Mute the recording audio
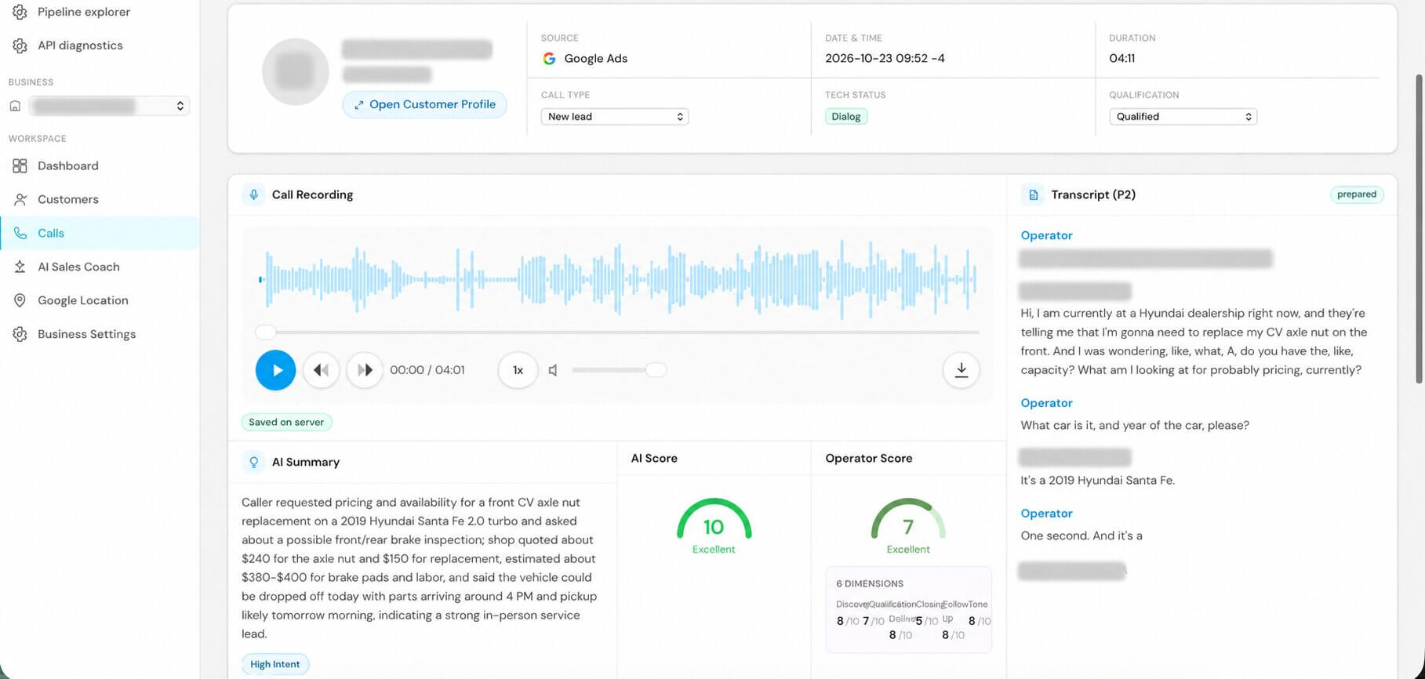The width and height of the screenshot is (1425, 679). (554, 370)
